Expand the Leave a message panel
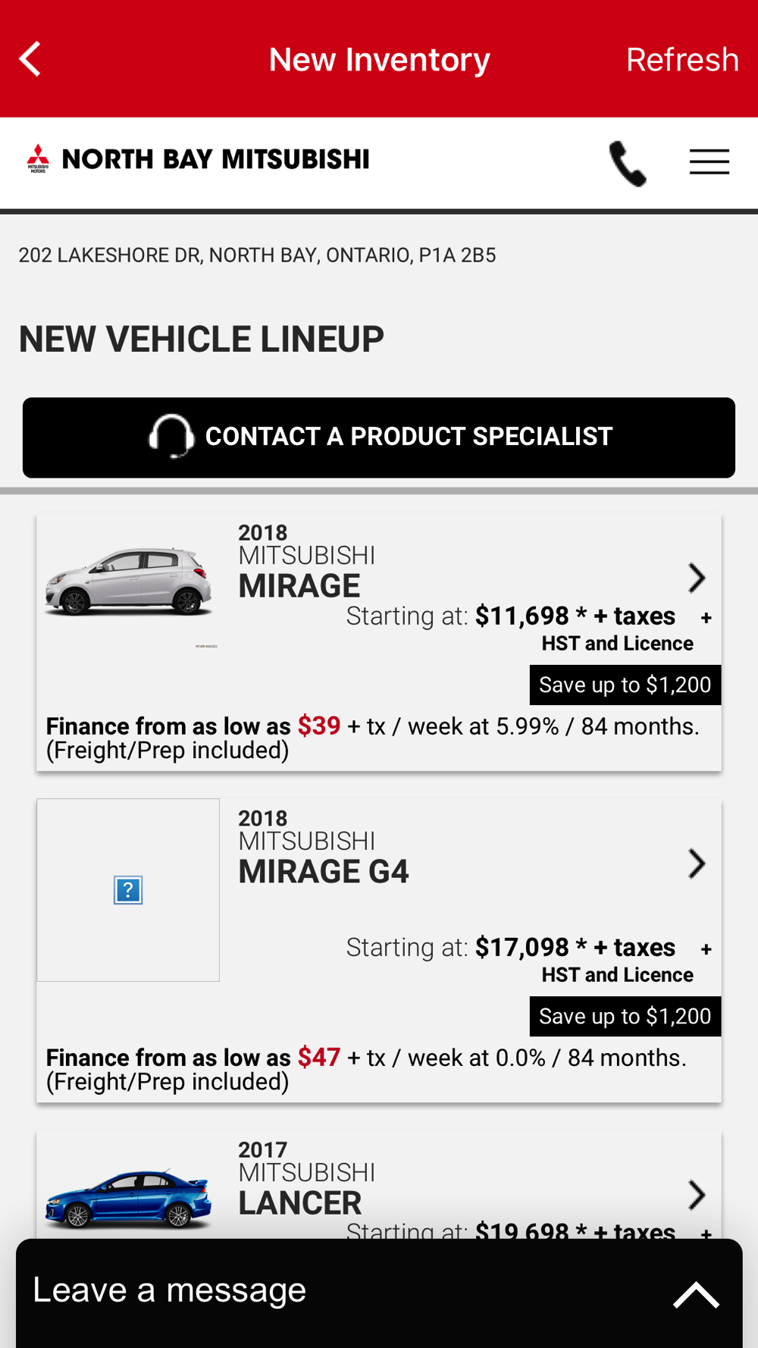Image resolution: width=758 pixels, height=1348 pixels. [x=695, y=1294]
